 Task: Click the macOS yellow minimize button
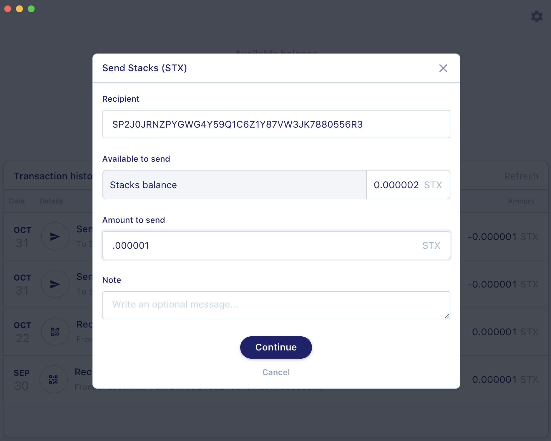click(19, 9)
